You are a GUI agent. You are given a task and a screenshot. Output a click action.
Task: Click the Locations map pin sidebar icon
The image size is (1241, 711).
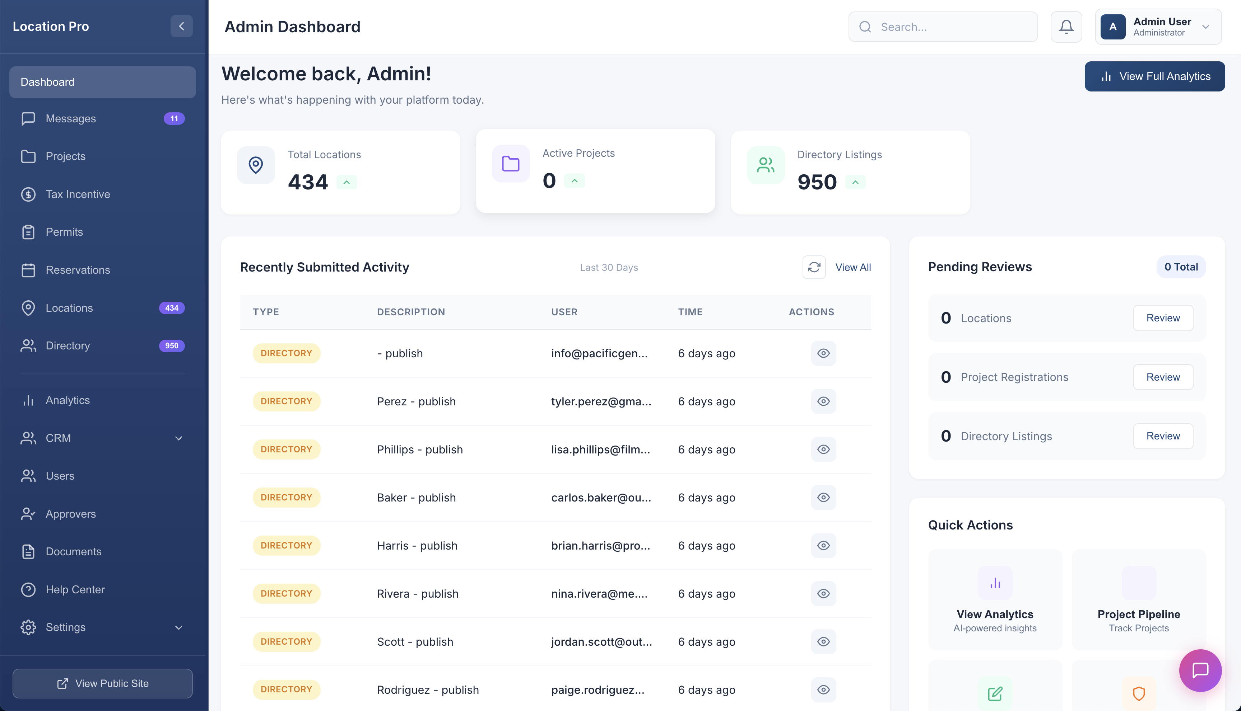[28, 308]
